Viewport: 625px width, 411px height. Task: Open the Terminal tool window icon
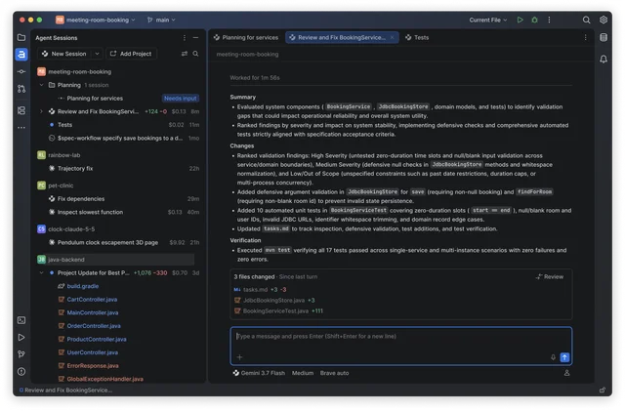21,320
